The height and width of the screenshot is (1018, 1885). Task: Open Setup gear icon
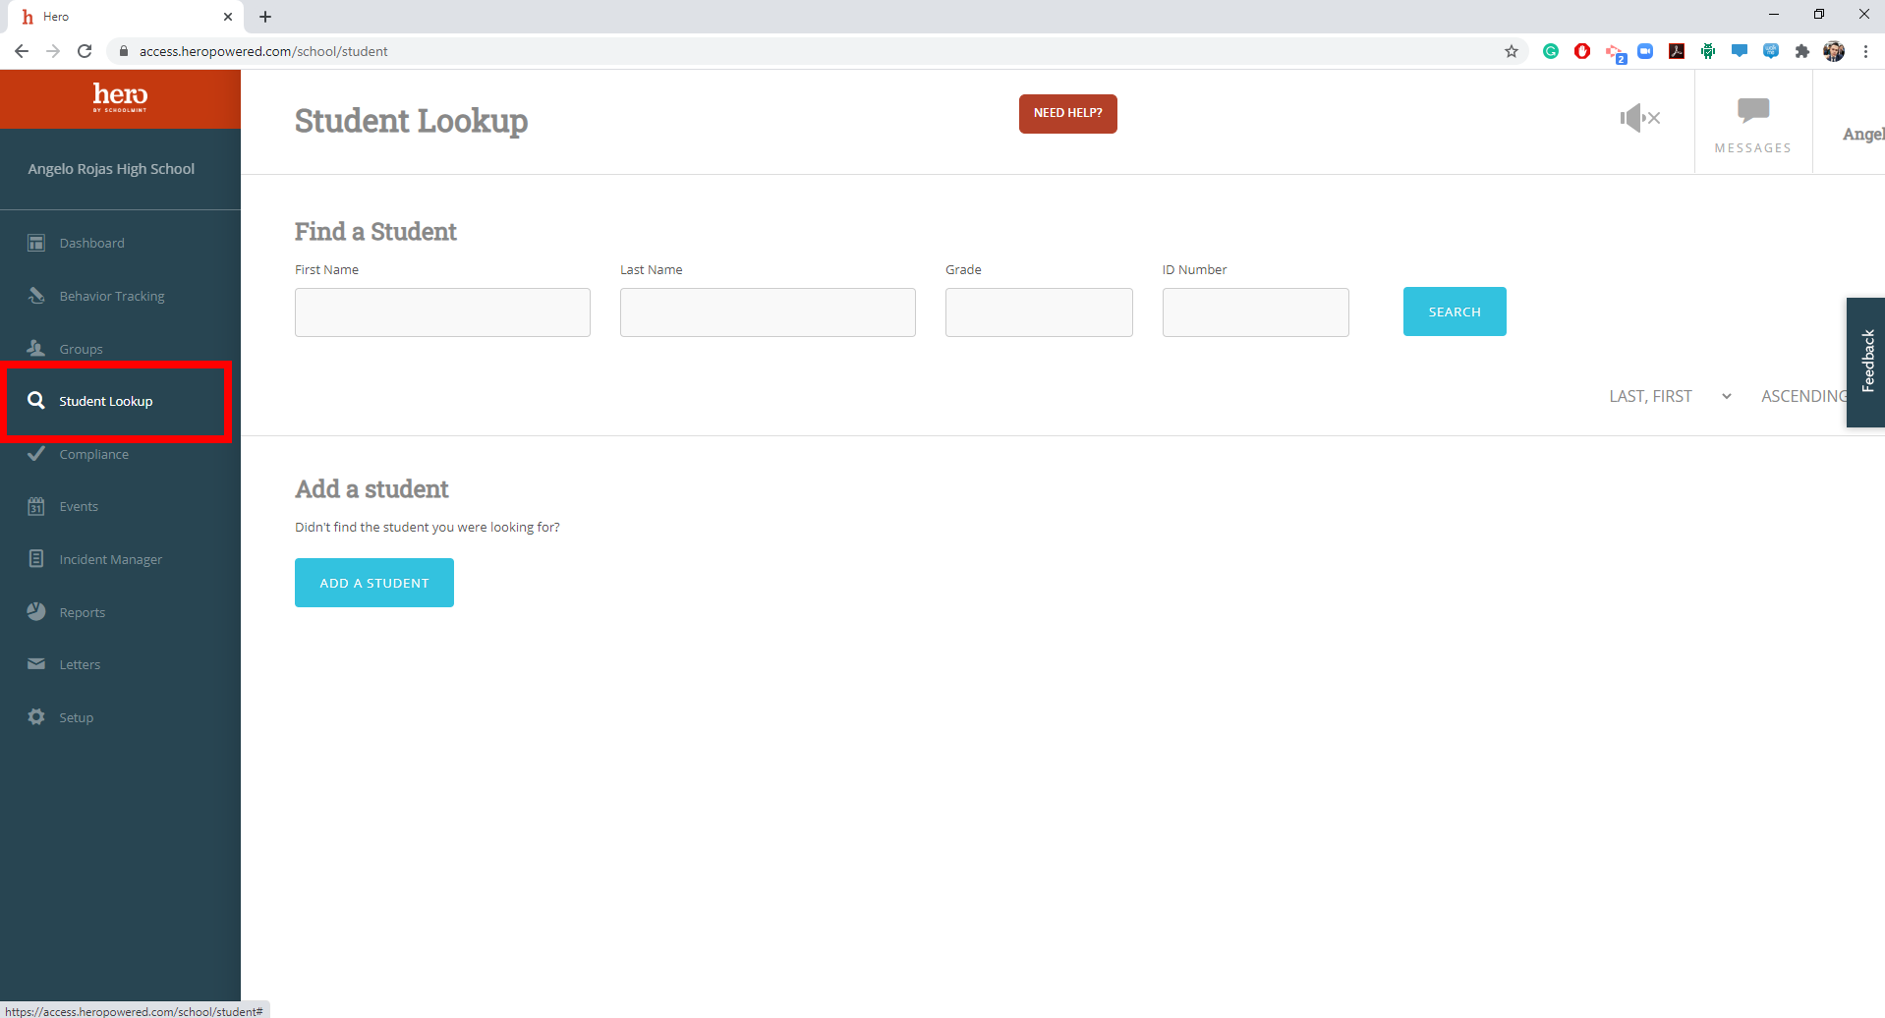click(x=36, y=717)
